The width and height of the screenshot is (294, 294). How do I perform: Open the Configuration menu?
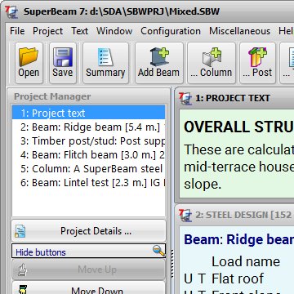171,31
